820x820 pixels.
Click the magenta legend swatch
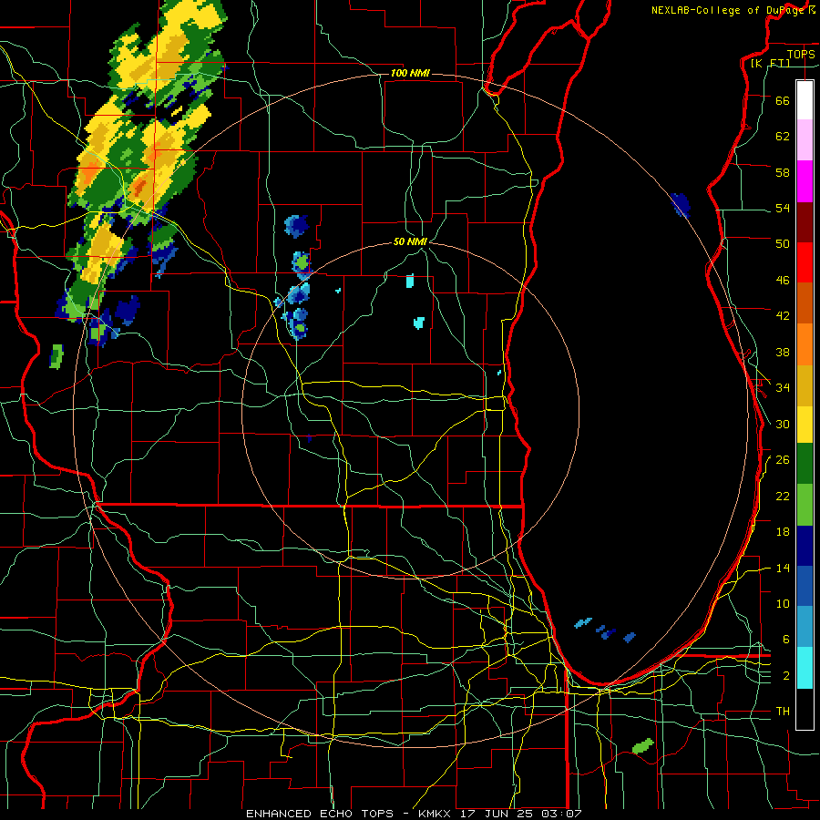coord(805,181)
